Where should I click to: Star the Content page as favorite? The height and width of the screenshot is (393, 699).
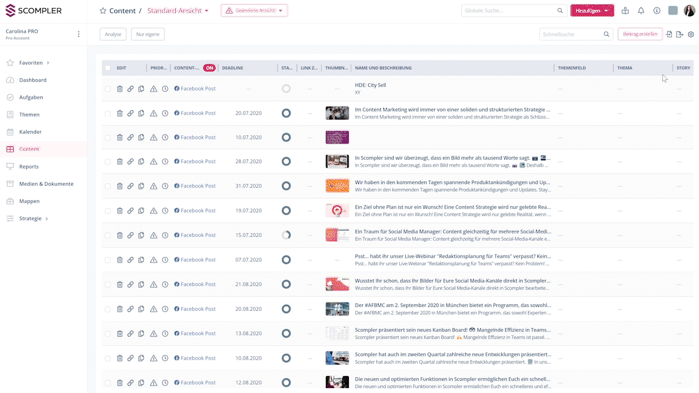click(x=103, y=11)
